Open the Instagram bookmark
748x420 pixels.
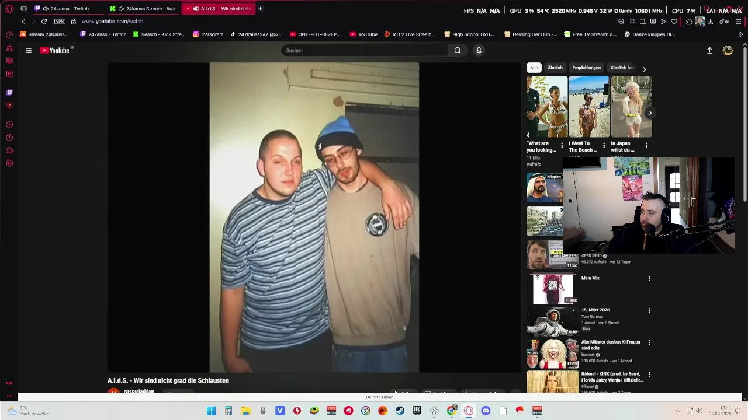pos(208,34)
